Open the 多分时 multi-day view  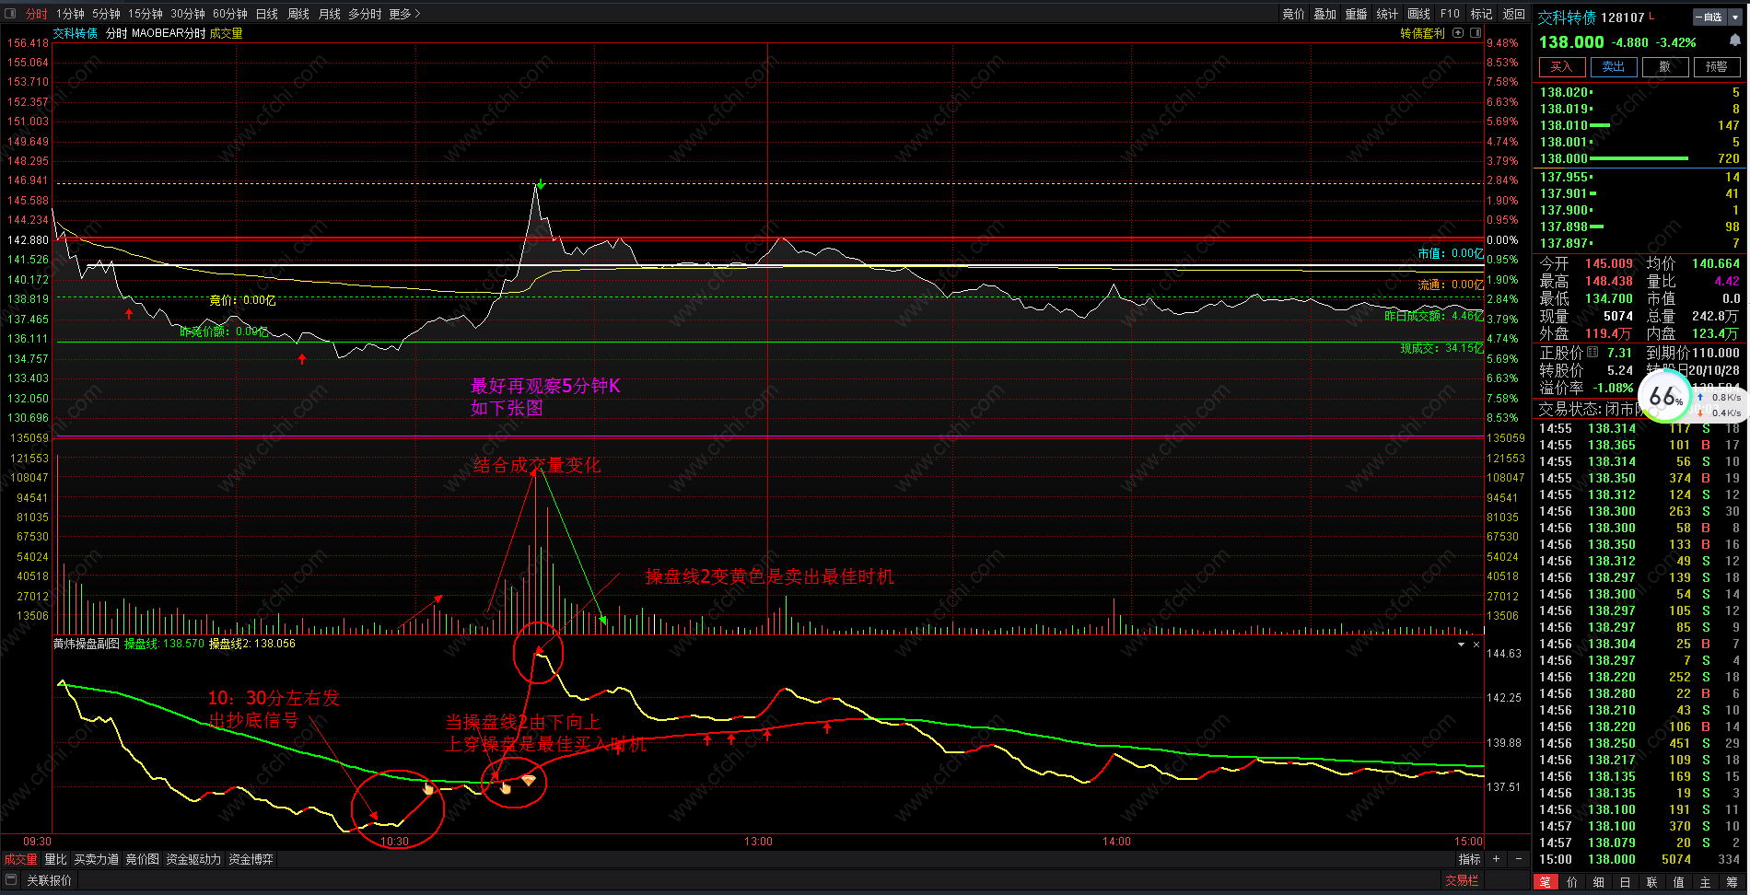[x=365, y=14]
